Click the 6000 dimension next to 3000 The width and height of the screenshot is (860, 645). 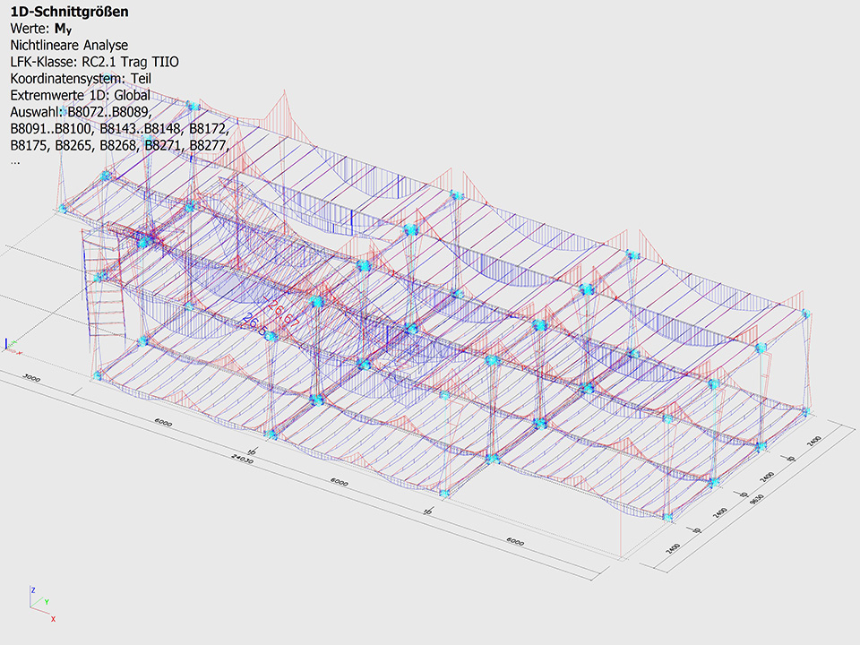point(163,421)
